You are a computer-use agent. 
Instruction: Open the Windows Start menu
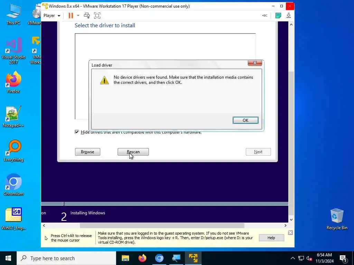coord(8,258)
